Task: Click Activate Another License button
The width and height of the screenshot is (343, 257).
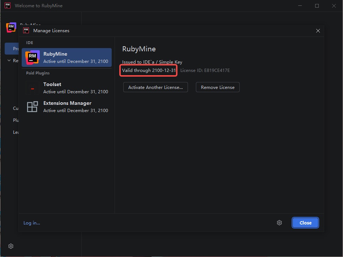Action: [x=155, y=87]
